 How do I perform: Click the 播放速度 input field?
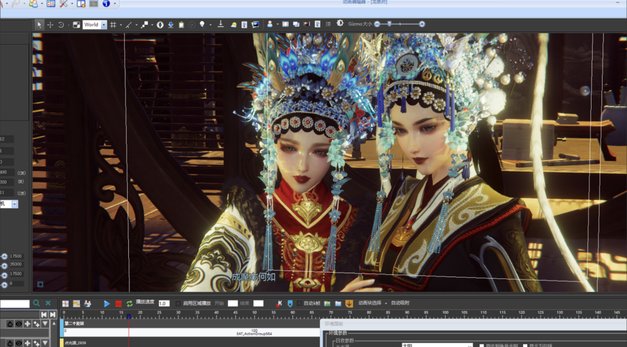pyautogui.click(x=164, y=303)
